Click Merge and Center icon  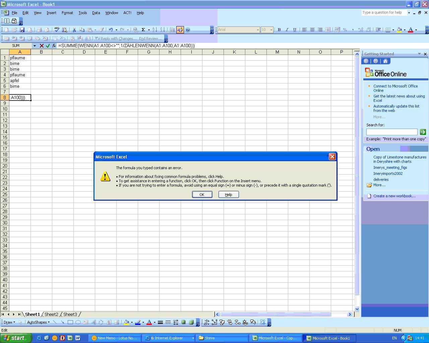point(328,30)
